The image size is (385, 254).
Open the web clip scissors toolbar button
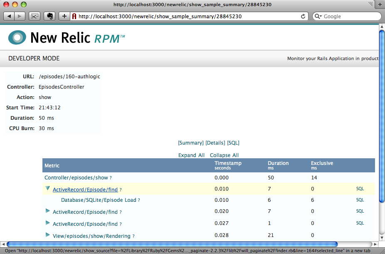(35, 17)
